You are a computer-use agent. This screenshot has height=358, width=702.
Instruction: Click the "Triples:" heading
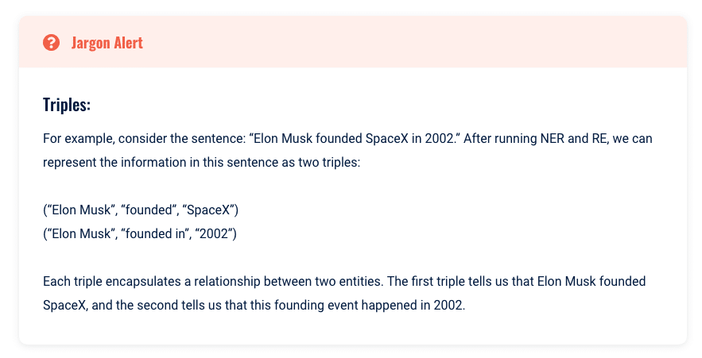(x=67, y=106)
